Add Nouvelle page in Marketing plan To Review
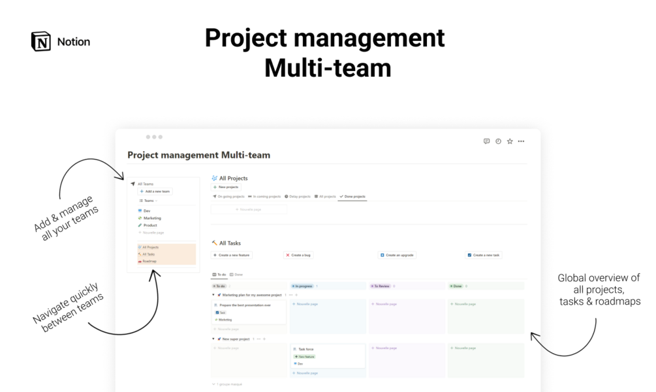656x392 pixels. [384, 304]
